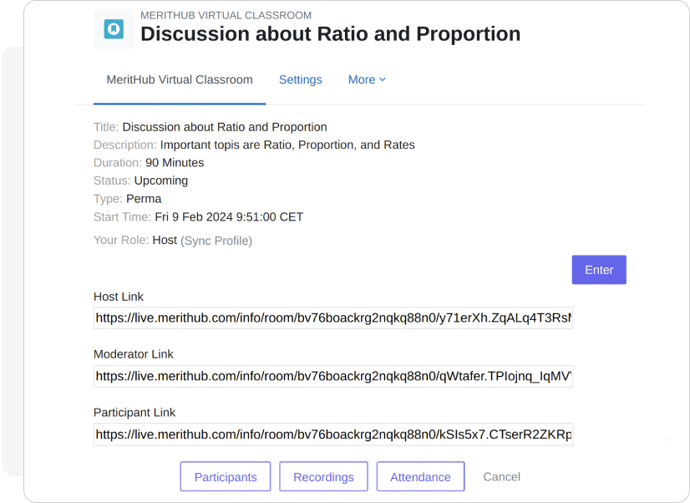
Task: Click the Description text about Ratio, Proportion, Rates
Action: tap(287, 145)
